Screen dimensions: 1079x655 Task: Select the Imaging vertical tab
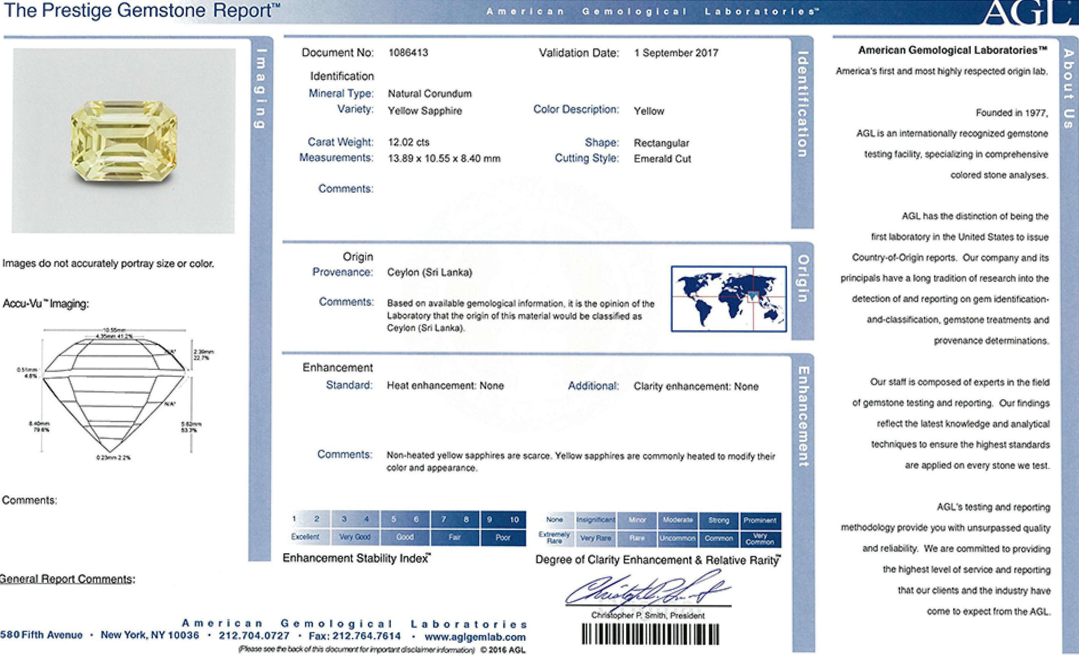(x=260, y=89)
